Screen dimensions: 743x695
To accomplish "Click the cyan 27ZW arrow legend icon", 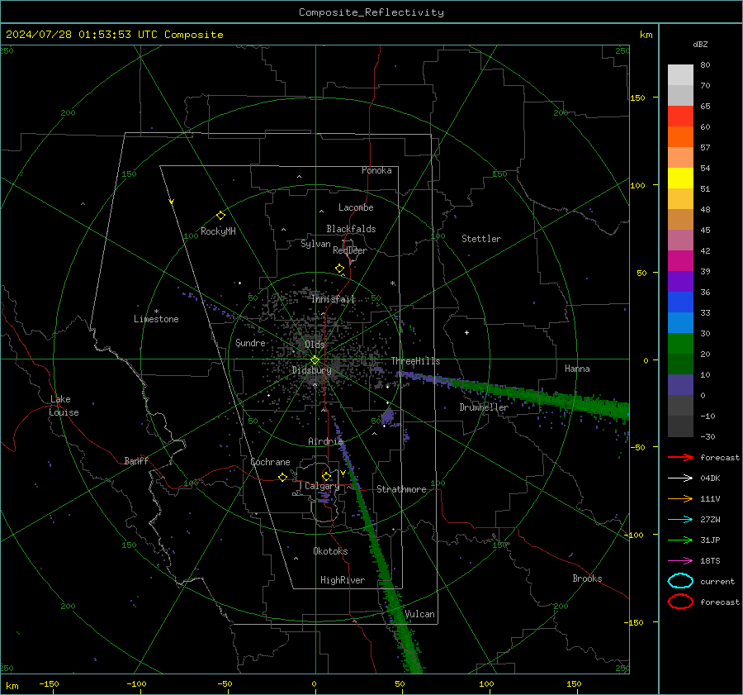I will point(680,520).
